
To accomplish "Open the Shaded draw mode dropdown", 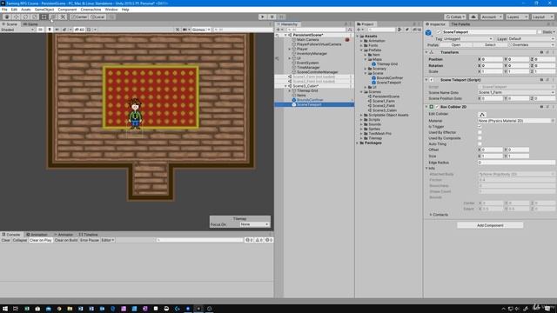I will point(17,30).
